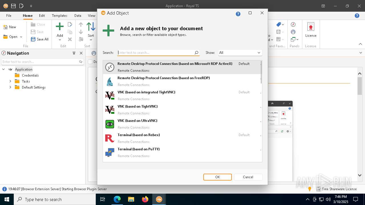Viewport: 365px width, 205px height.
Task: Confirm with the OK button
Action: (218, 177)
